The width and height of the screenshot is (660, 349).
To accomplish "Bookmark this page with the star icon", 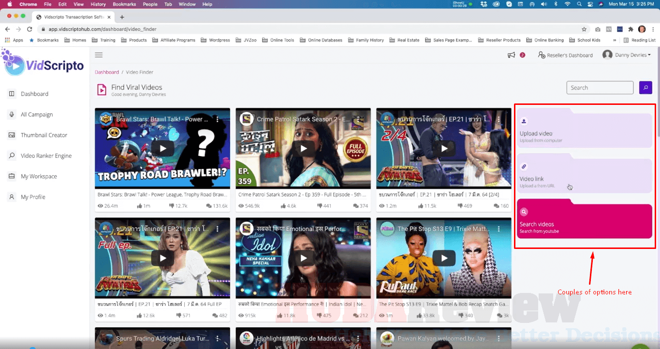I will point(584,29).
